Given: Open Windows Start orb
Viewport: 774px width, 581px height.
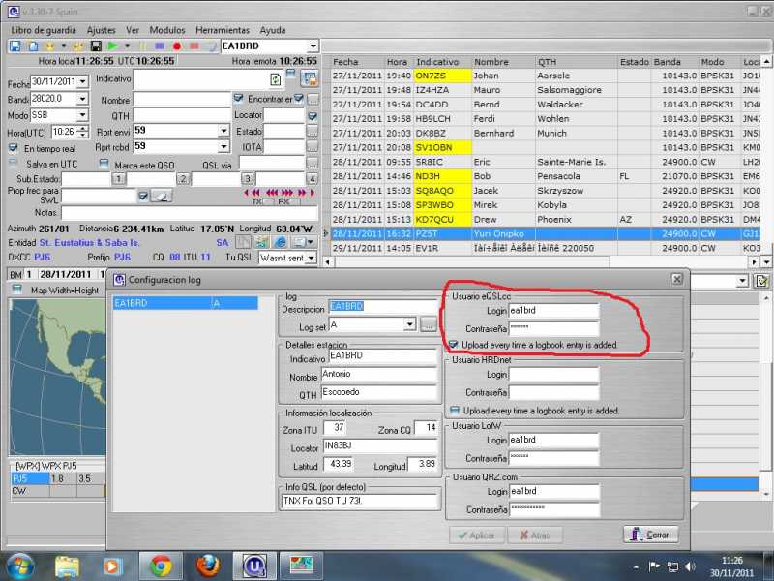Looking at the screenshot, I should [19, 566].
